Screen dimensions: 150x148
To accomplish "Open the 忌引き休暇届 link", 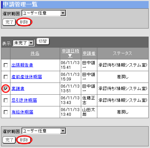I will tap(24, 100).
